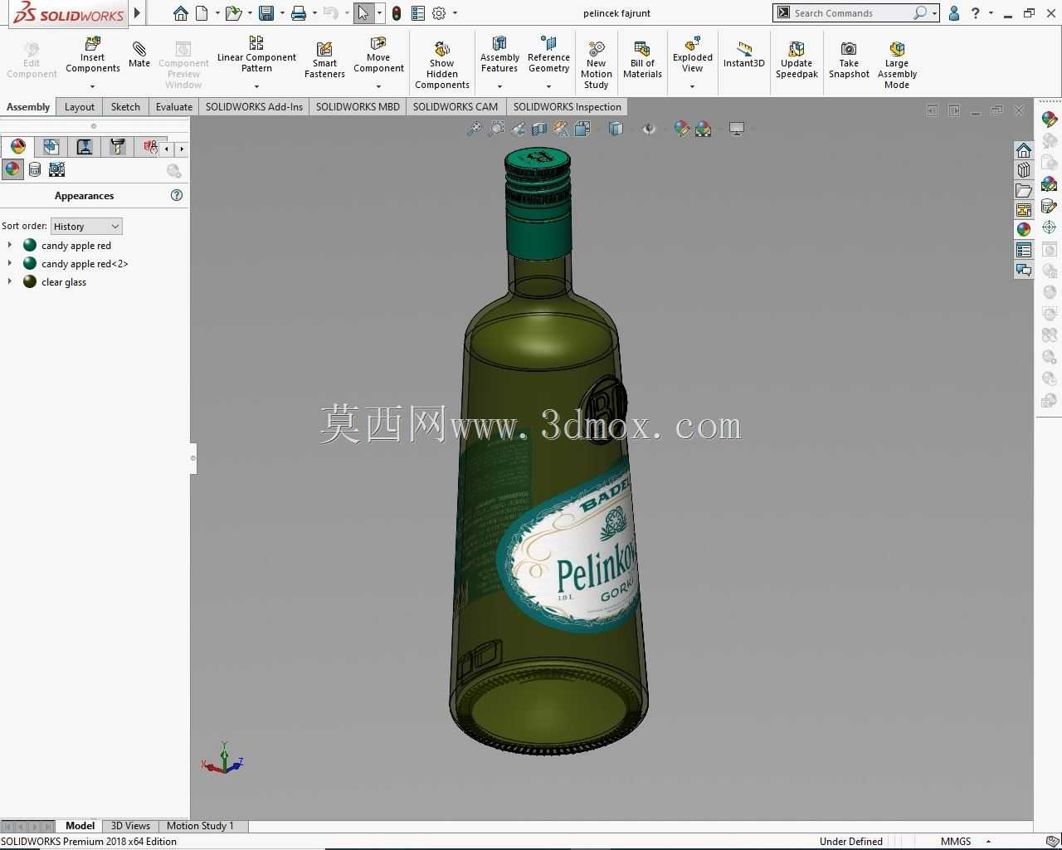Open Assembly Features tool
The width and height of the screenshot is (1062, 850).
tap(499, 56)
